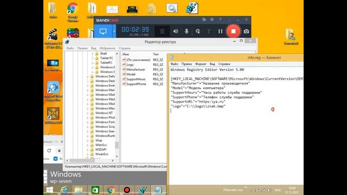Viewport: 347px width, 195px height.
Task: Expand the WlanSvc registry key
Action: pos(88,145)
